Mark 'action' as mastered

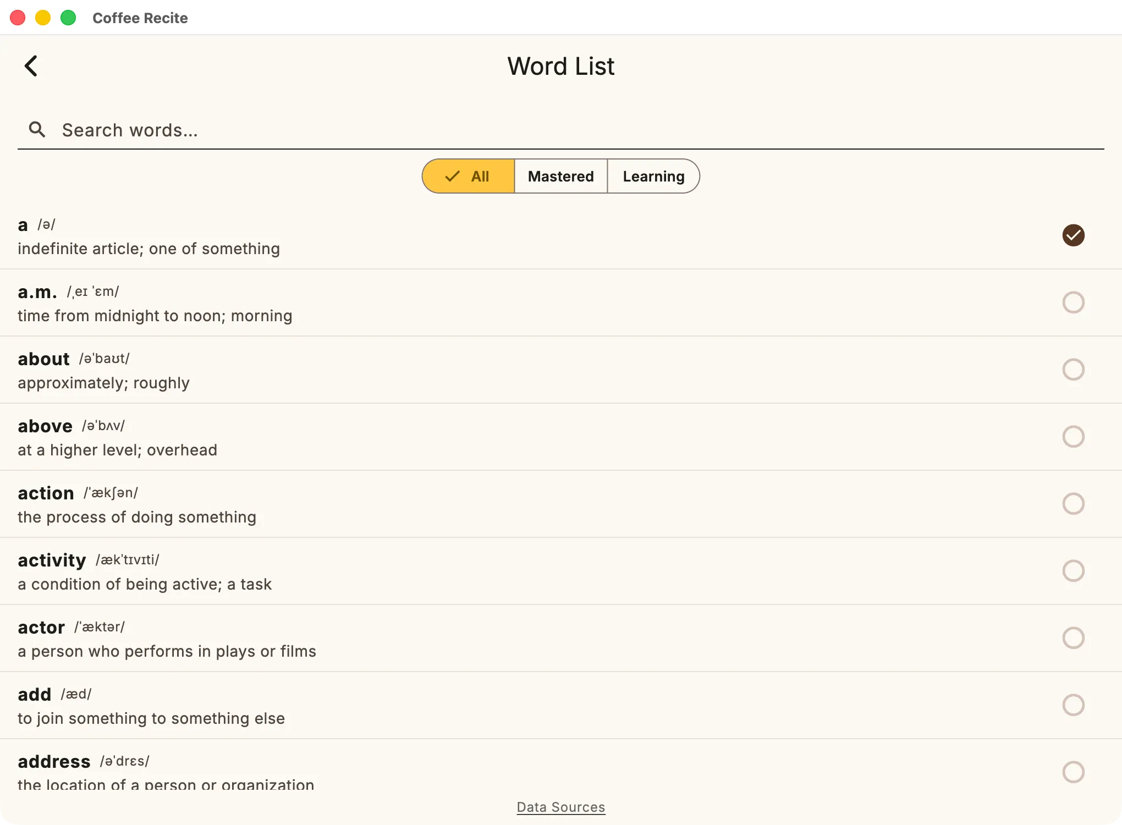click(1073, 504)
